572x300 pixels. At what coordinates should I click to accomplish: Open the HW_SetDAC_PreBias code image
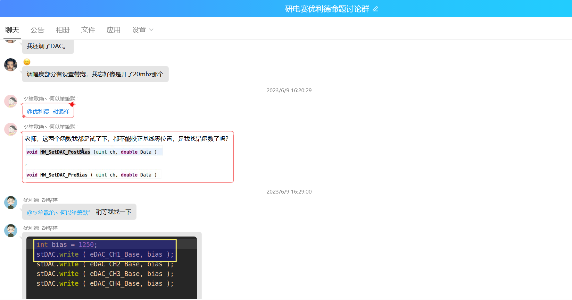click(x=93, y=175)
